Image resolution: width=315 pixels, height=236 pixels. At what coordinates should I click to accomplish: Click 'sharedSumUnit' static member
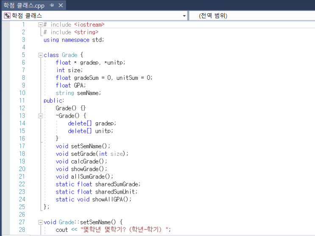pos(115,192)
